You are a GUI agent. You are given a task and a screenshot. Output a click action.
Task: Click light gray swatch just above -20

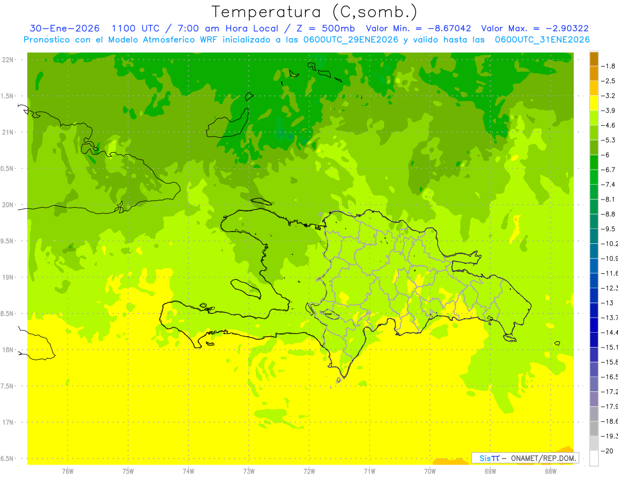tap(594, 443)
